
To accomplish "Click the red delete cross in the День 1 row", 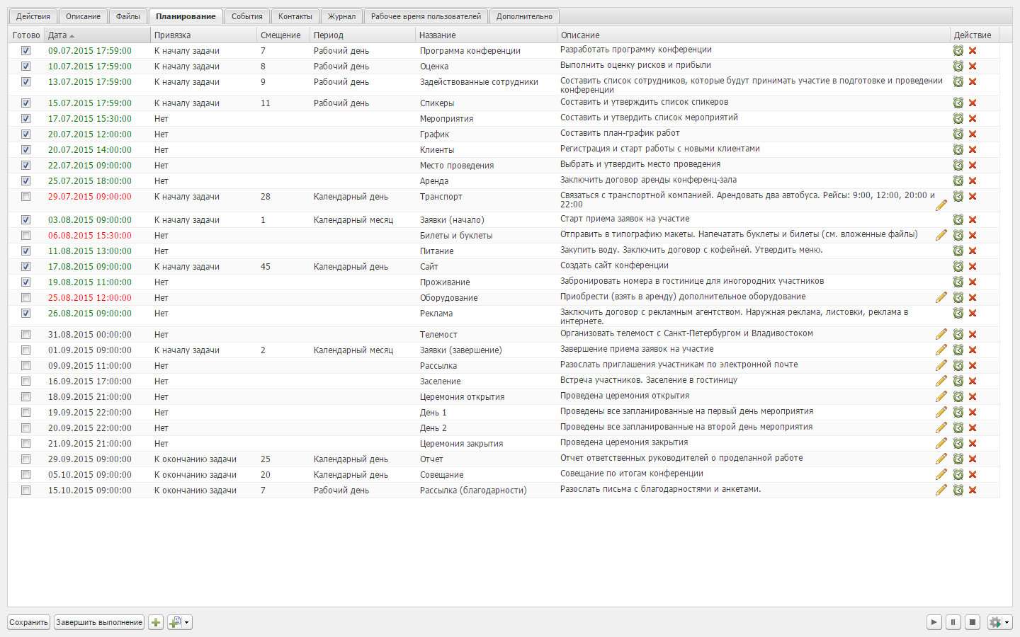I will [x=973, y=413].
